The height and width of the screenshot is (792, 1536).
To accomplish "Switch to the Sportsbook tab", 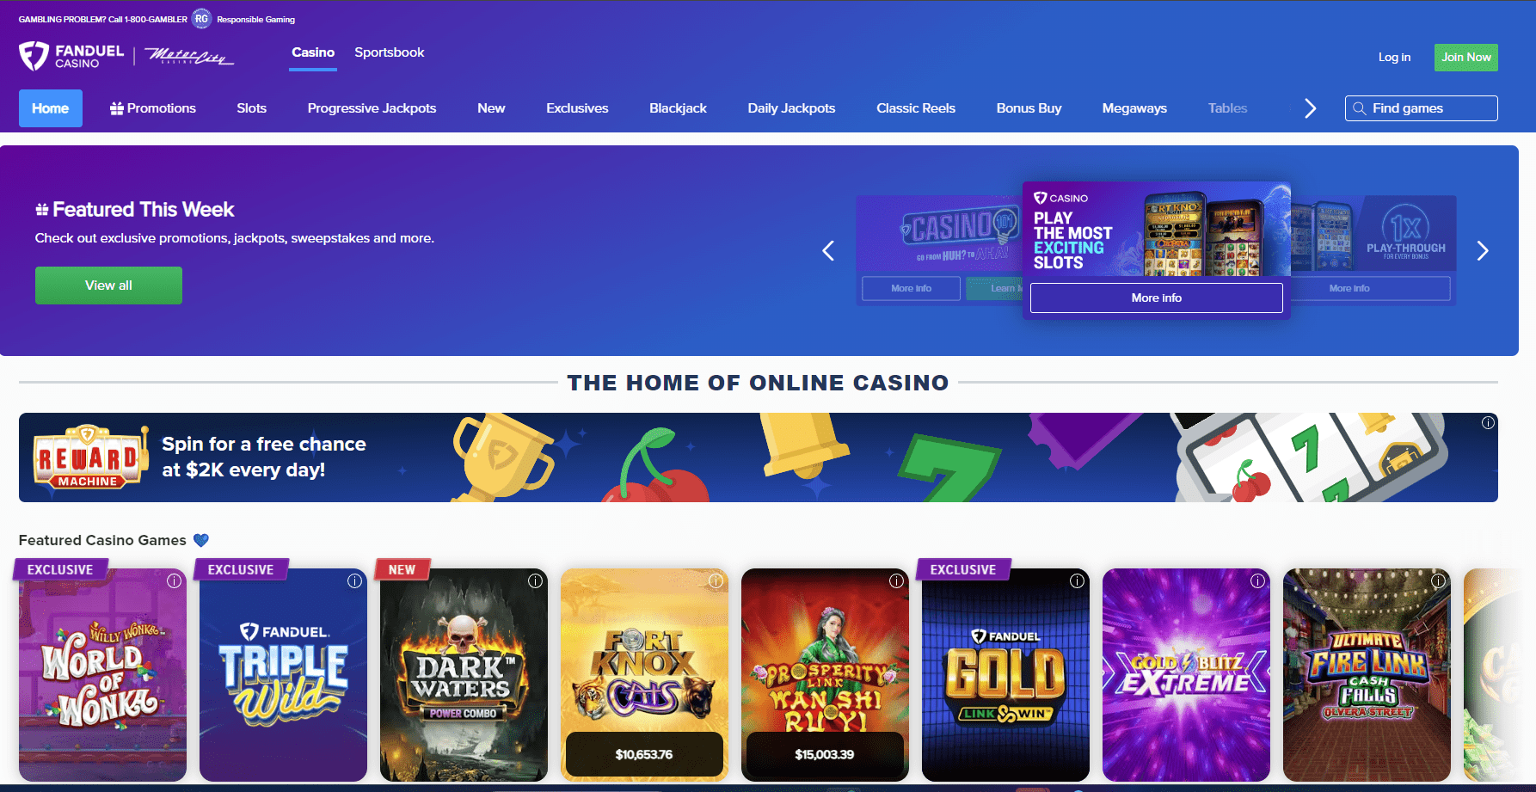I will tap(390, 52).
